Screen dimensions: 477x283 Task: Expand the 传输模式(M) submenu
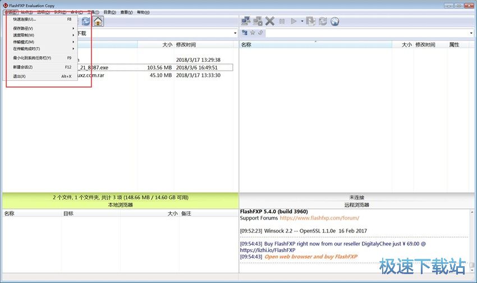coord(40,42)
